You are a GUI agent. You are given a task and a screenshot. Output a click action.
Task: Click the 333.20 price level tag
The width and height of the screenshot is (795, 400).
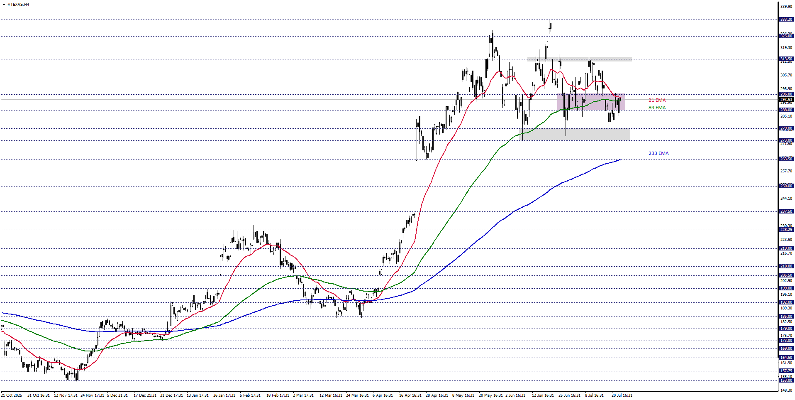tap(786, 20)
